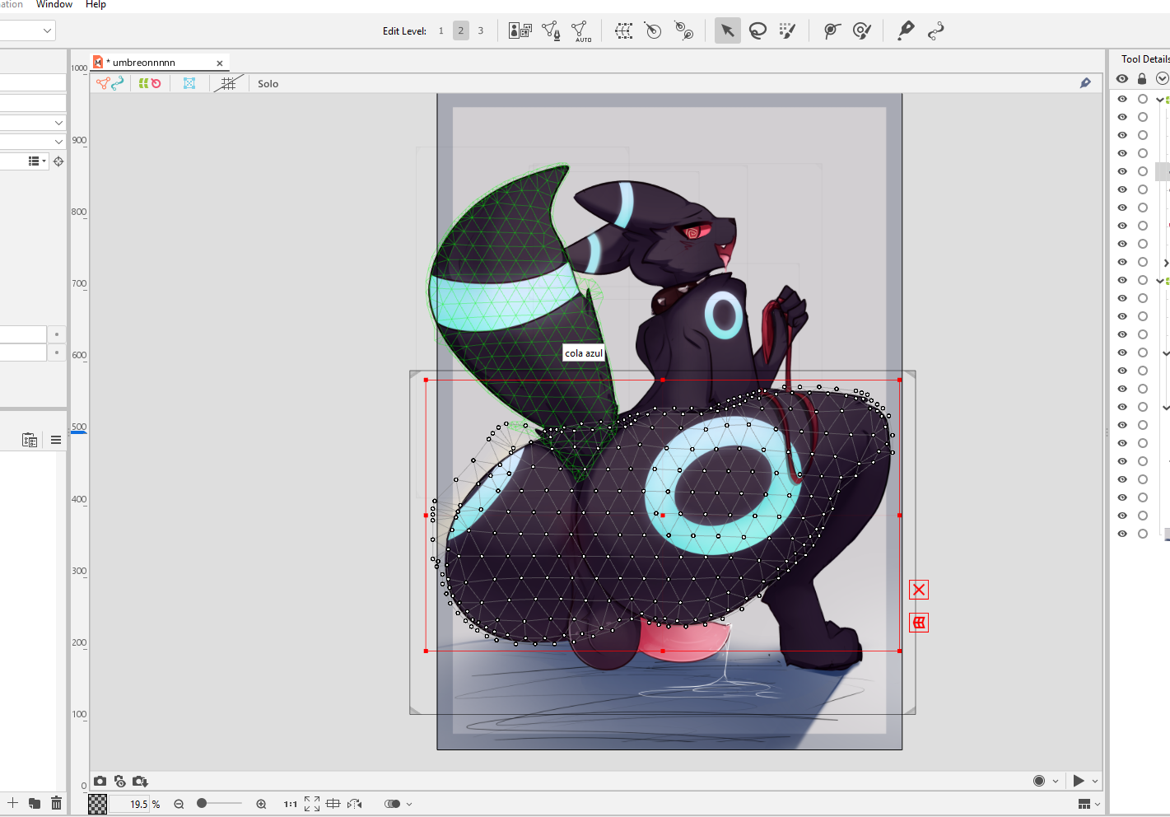The image size is (1170, 817).
Task: Open the Help menu
Action: (x=96, y=5)
